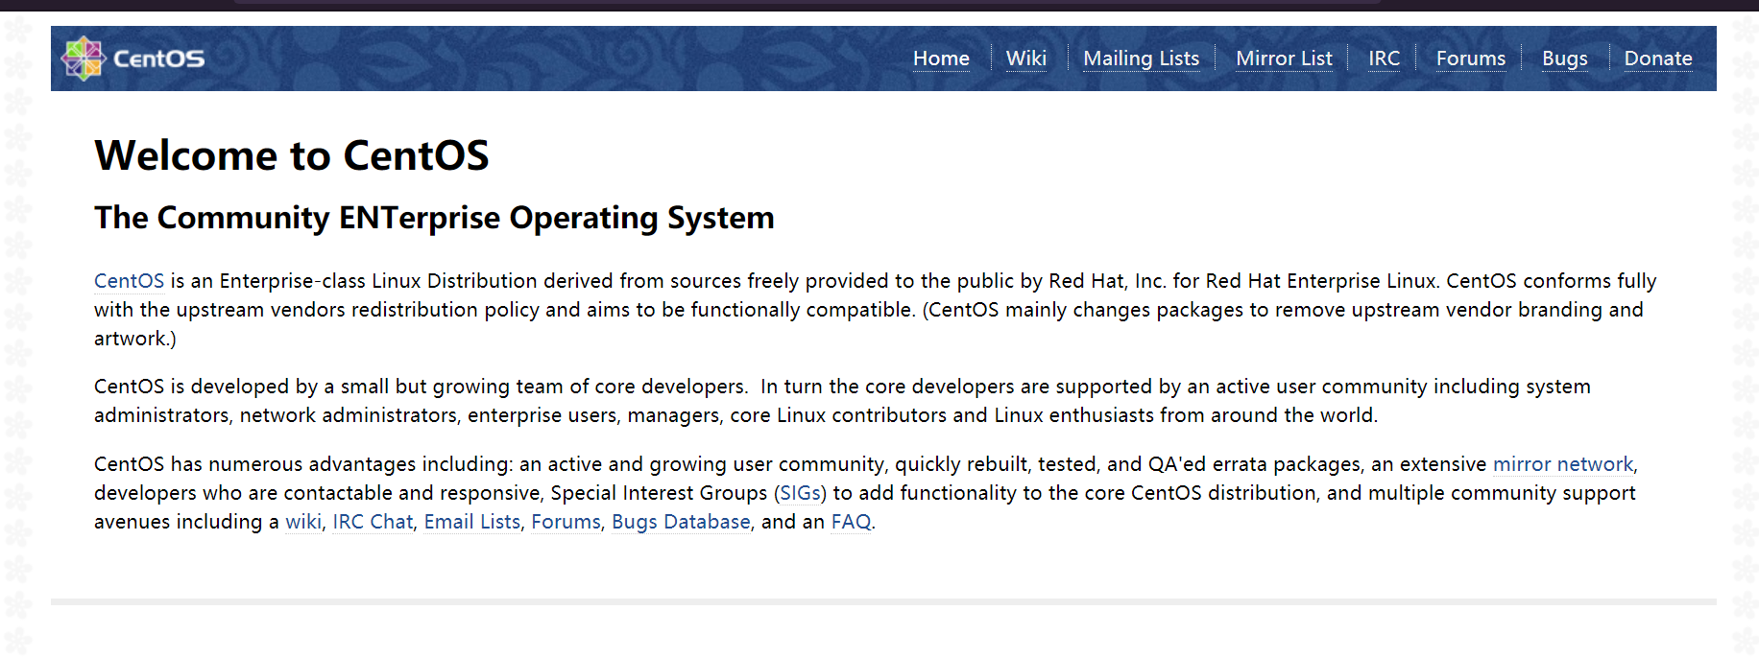
Task: Click the CentOS pinwheel logo icon
Action: (83, 59)
